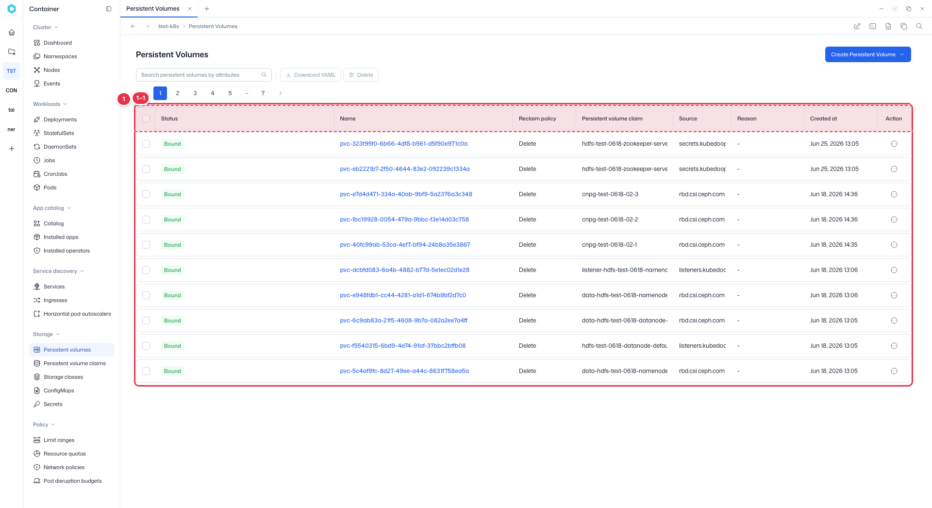The height and width of the screenshot is (508, 932).
Task: Click the edit pencil icon in top toolbar
Action: pos(857,26)
